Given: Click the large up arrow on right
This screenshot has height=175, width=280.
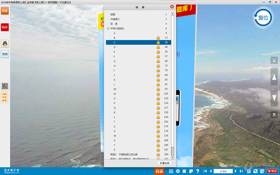Looking at the screenshot, I should [274, 77].
